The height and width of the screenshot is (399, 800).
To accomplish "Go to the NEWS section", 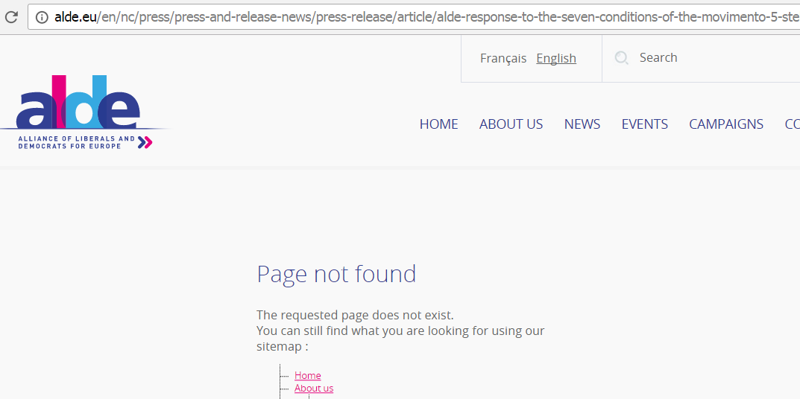I will [582, 124].
